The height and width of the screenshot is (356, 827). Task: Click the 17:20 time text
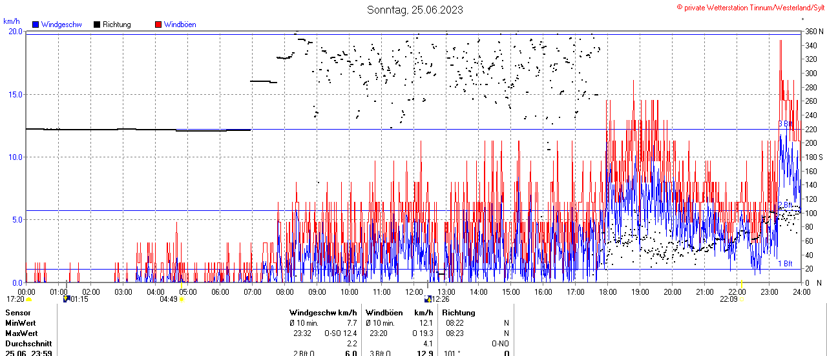[16, 299]
